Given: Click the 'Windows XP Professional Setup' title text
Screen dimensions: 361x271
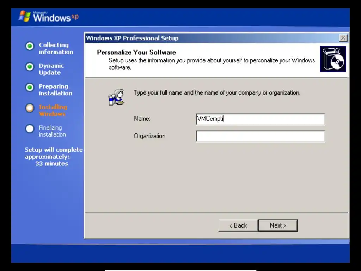Looking at the screenshot, I should click(x=133, y=38).
